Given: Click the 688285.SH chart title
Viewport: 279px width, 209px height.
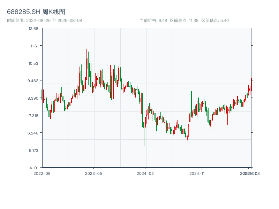Looking at the screenshot, I should (36, 12).
